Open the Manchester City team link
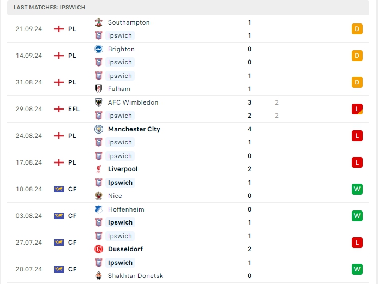 (134, 129)
